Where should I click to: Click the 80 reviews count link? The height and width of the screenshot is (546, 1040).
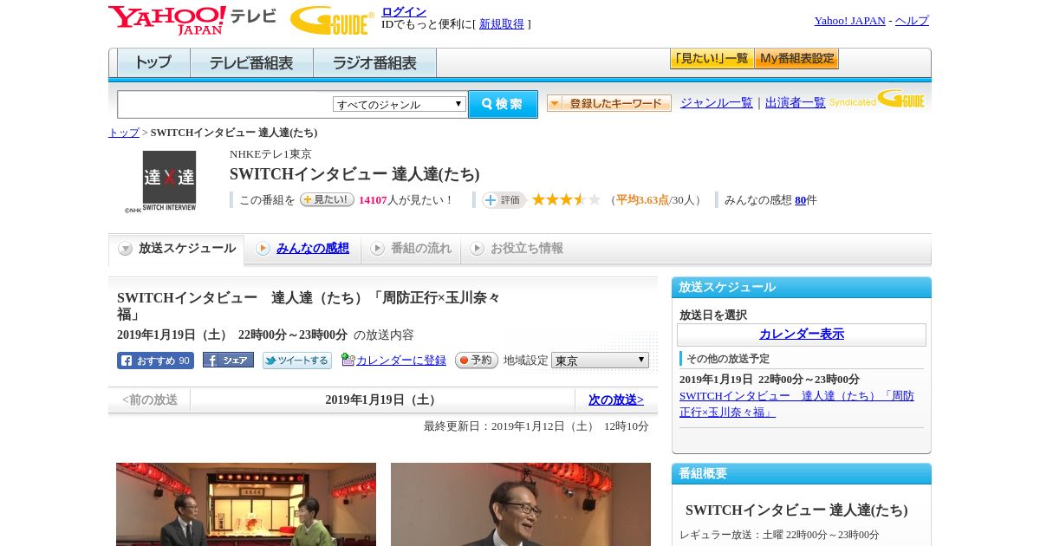pyautogui.click(x=801, y=200)
